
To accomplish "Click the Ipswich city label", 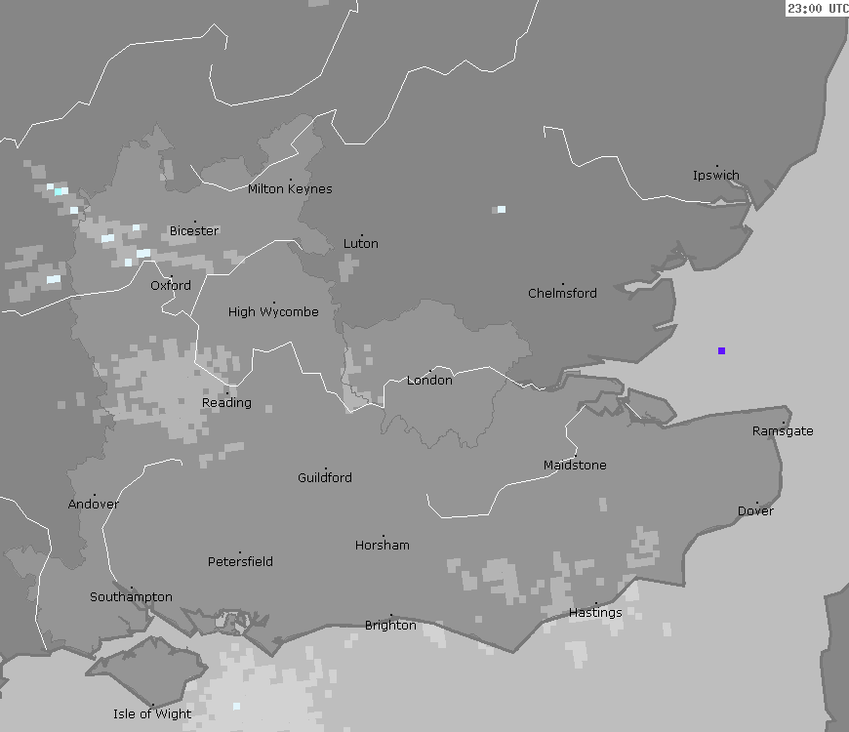I will click(x=716, y=175).
